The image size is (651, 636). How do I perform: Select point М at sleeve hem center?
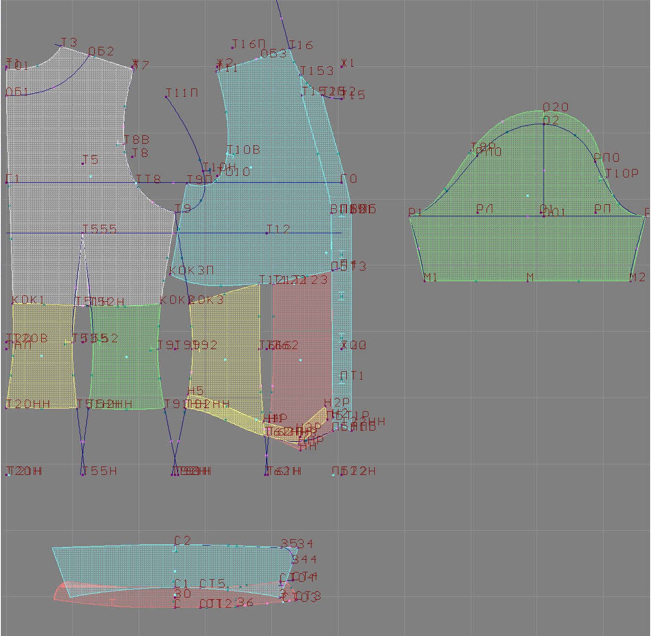click(x=528, y=280)
